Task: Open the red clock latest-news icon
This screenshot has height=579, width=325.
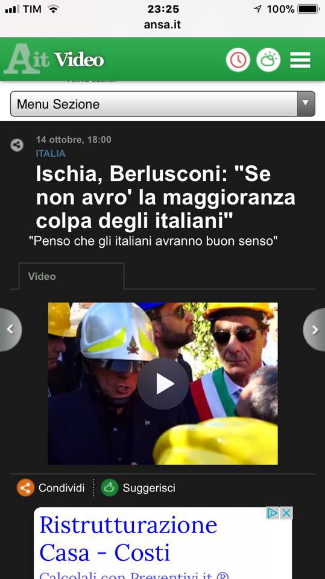Action: pos(238,60)
